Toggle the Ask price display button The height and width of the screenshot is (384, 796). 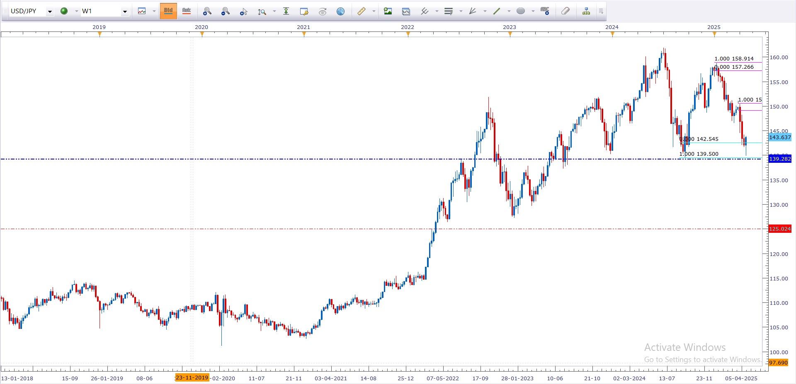coord(187,12)
